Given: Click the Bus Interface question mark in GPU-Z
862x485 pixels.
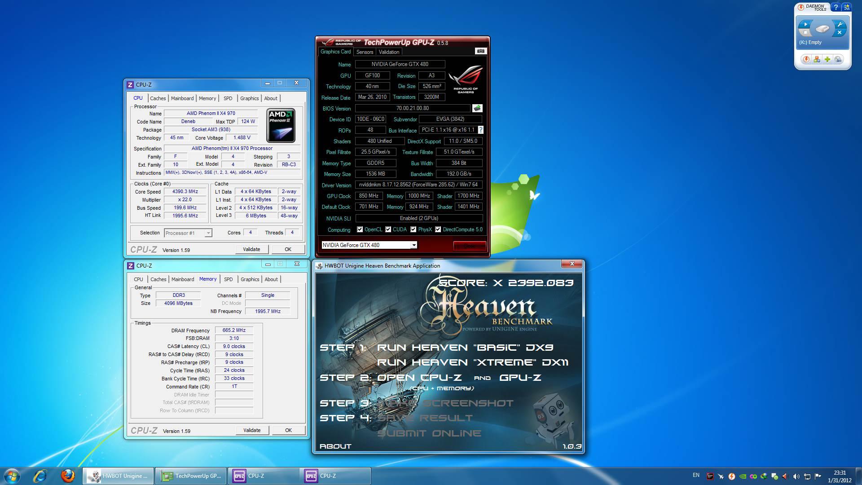Looking at the screenshot, I should [480, 130].
